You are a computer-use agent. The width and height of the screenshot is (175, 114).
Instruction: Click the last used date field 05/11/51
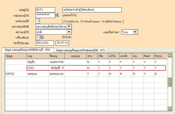coord(44,43)
